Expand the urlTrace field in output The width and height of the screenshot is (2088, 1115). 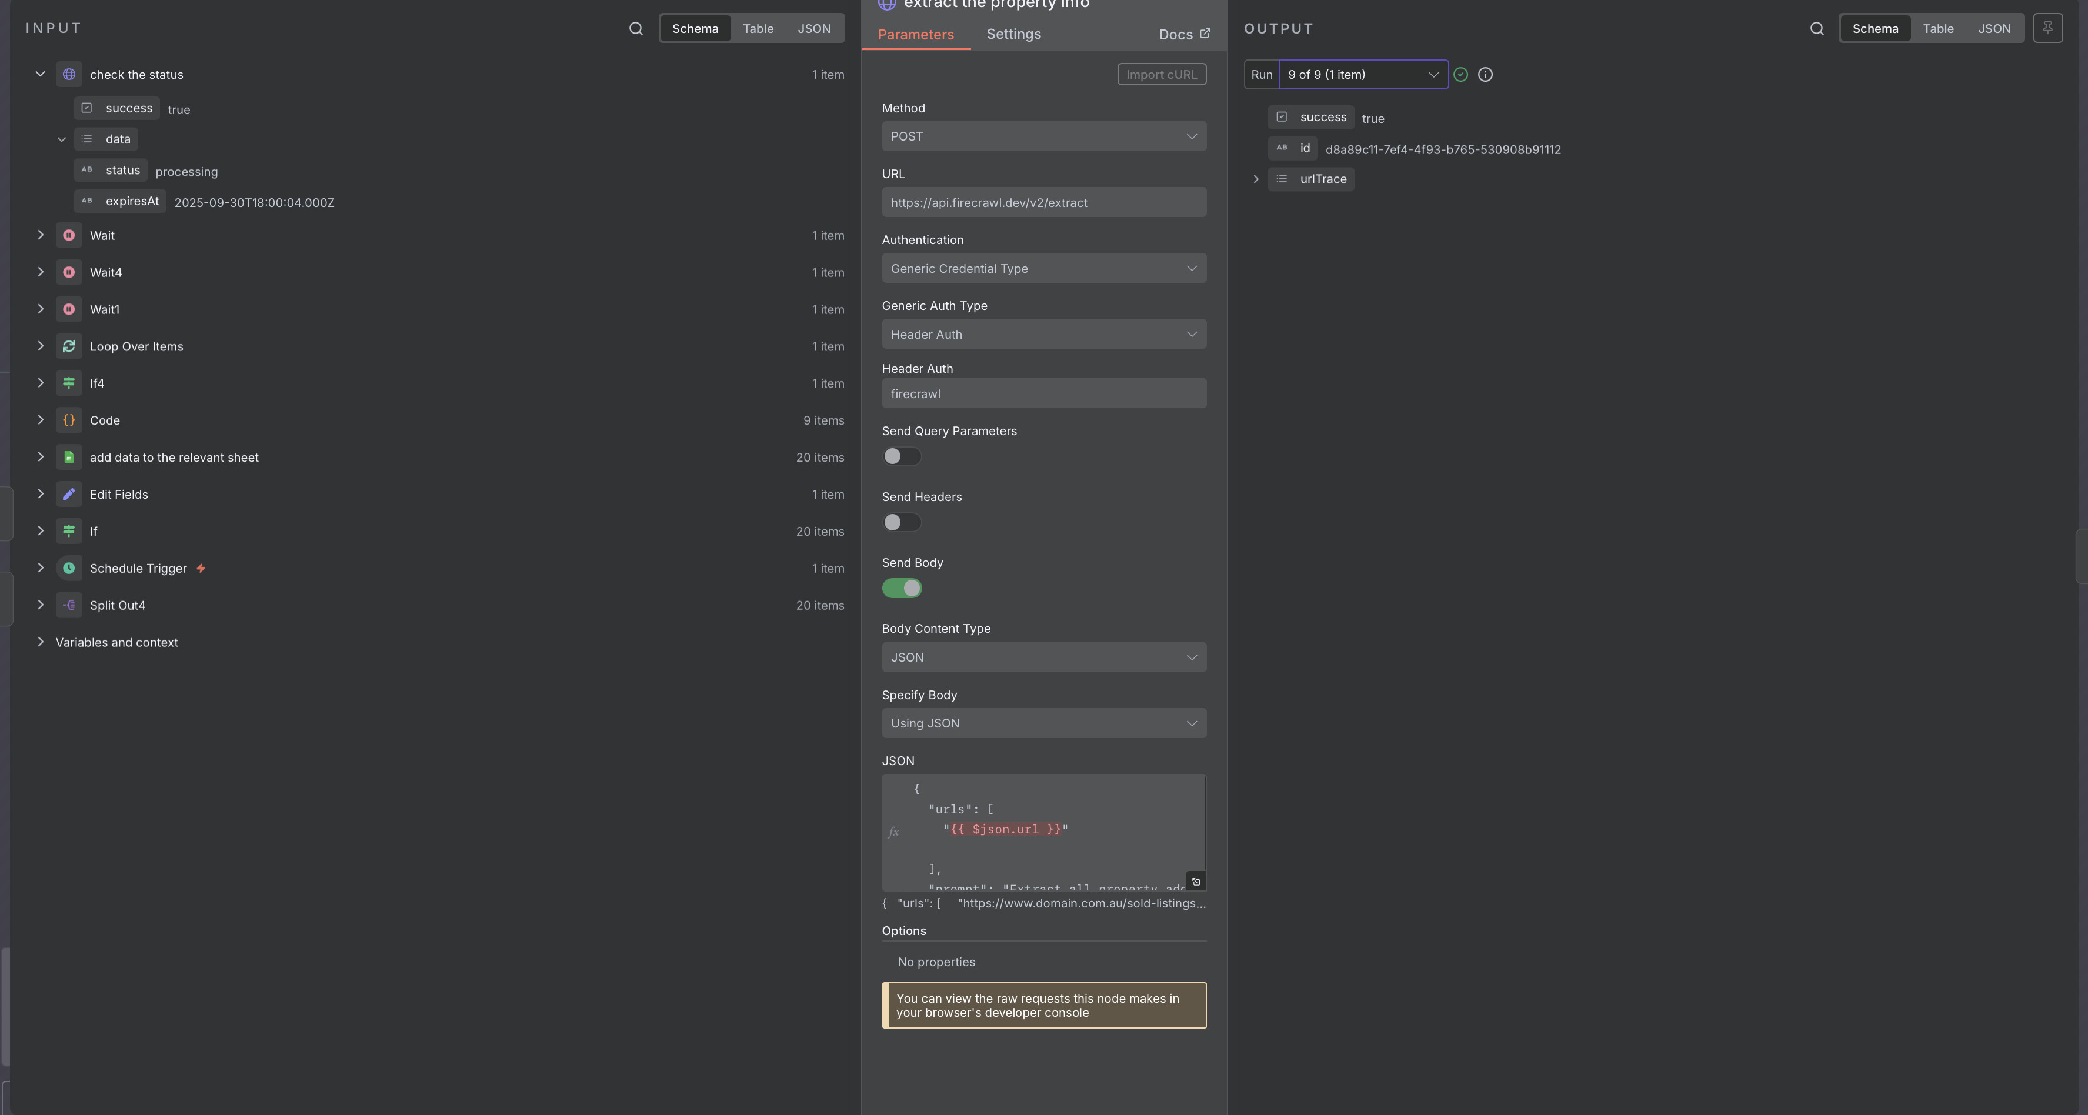click(1256, 179)
